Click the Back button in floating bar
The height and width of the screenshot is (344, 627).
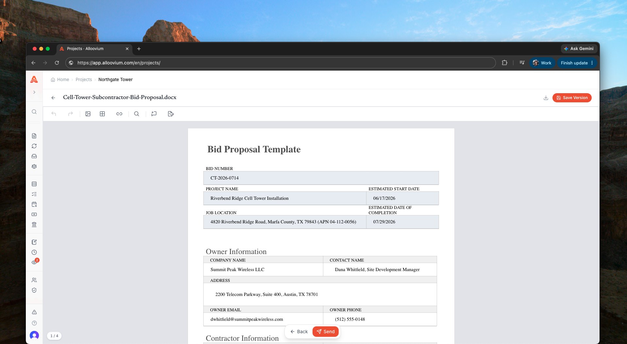coord(299,332)
